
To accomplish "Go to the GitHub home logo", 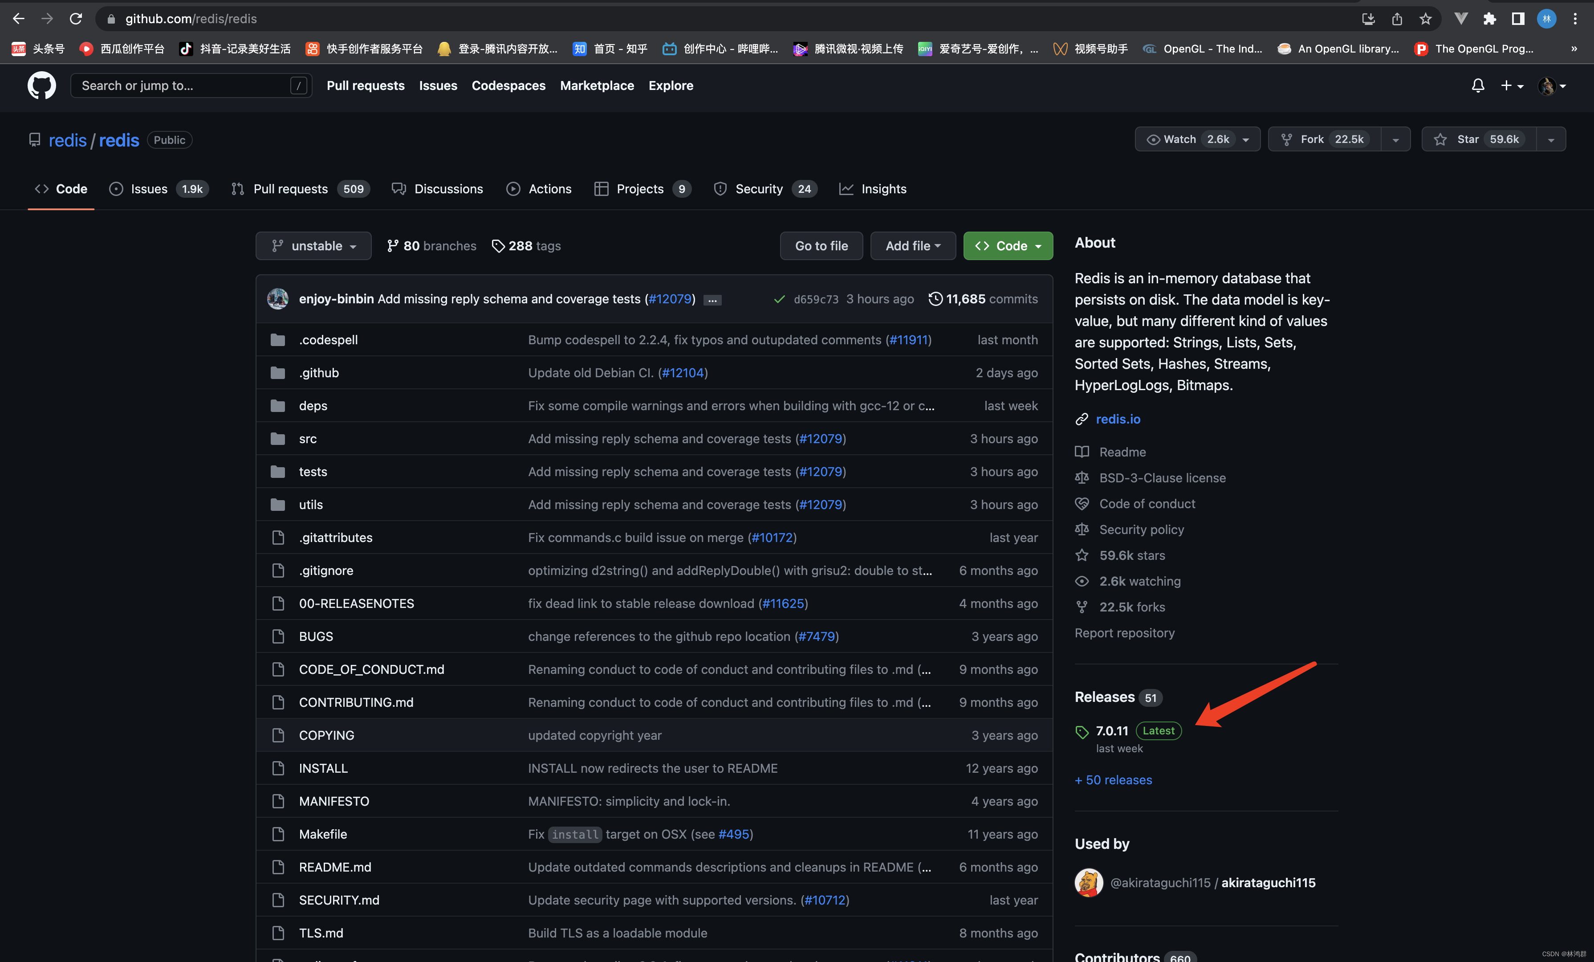I will 41,86.
